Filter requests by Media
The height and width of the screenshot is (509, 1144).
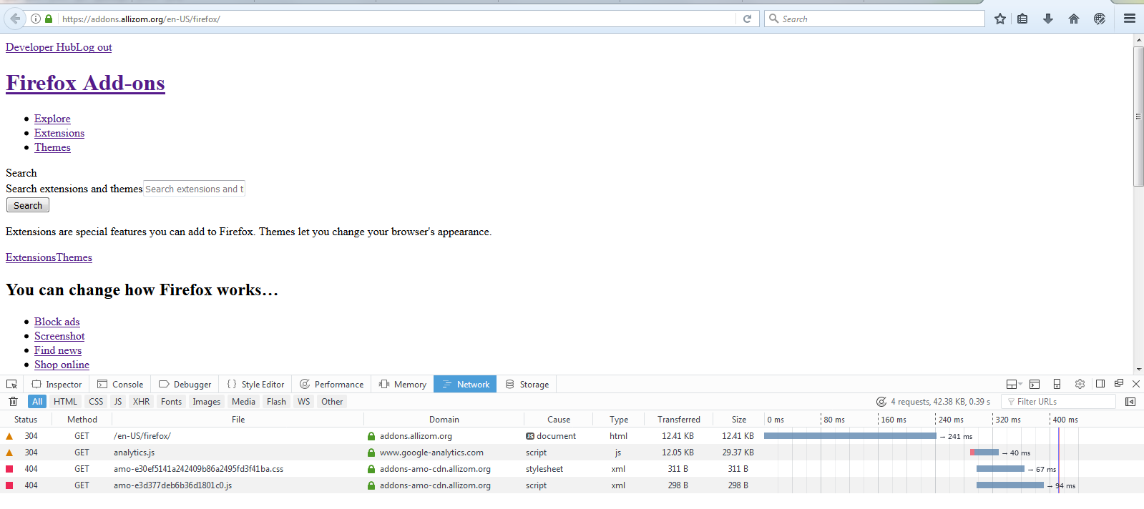click(243, 402)
